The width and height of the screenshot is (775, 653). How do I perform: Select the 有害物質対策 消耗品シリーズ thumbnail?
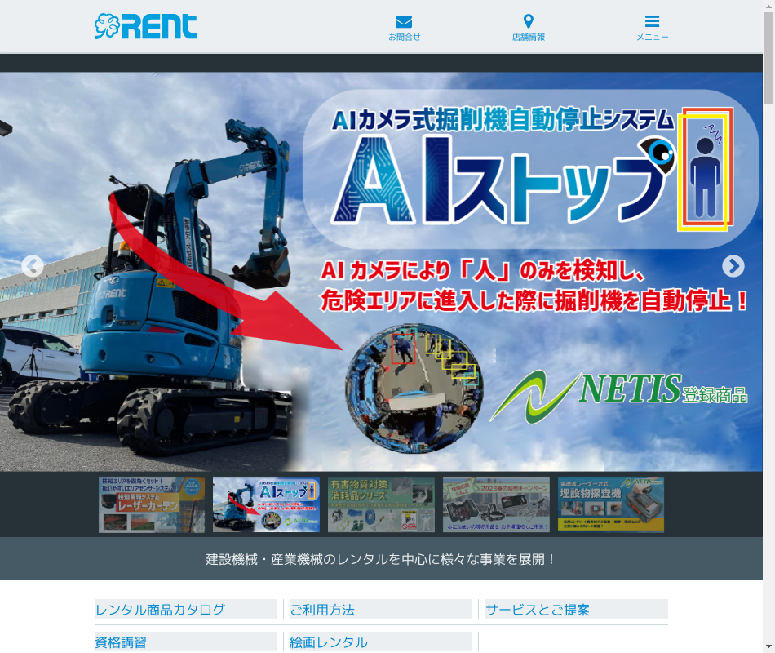(x=381, y=504)
